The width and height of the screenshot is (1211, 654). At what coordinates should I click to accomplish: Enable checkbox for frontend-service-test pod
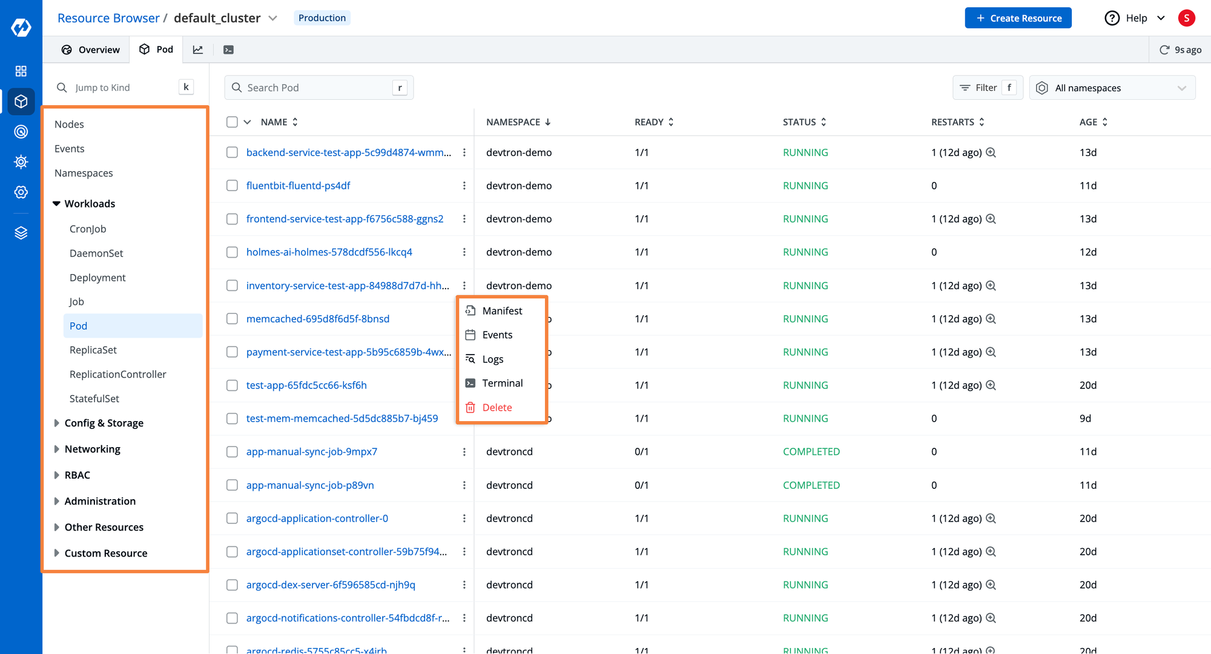pos(233,218)
